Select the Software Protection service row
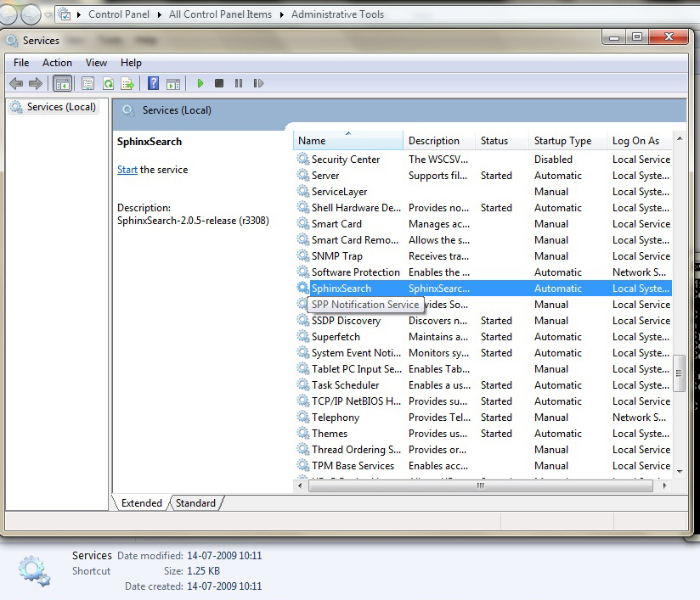This screenshot has width=700, height=600. click(x=483, y=272)
